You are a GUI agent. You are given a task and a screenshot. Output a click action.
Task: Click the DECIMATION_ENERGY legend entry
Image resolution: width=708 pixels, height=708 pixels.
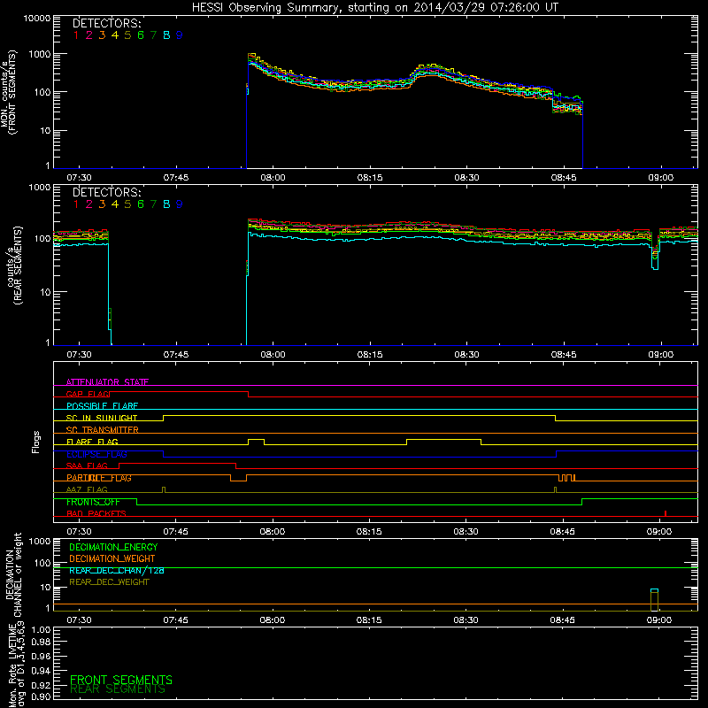click(113, 547)
